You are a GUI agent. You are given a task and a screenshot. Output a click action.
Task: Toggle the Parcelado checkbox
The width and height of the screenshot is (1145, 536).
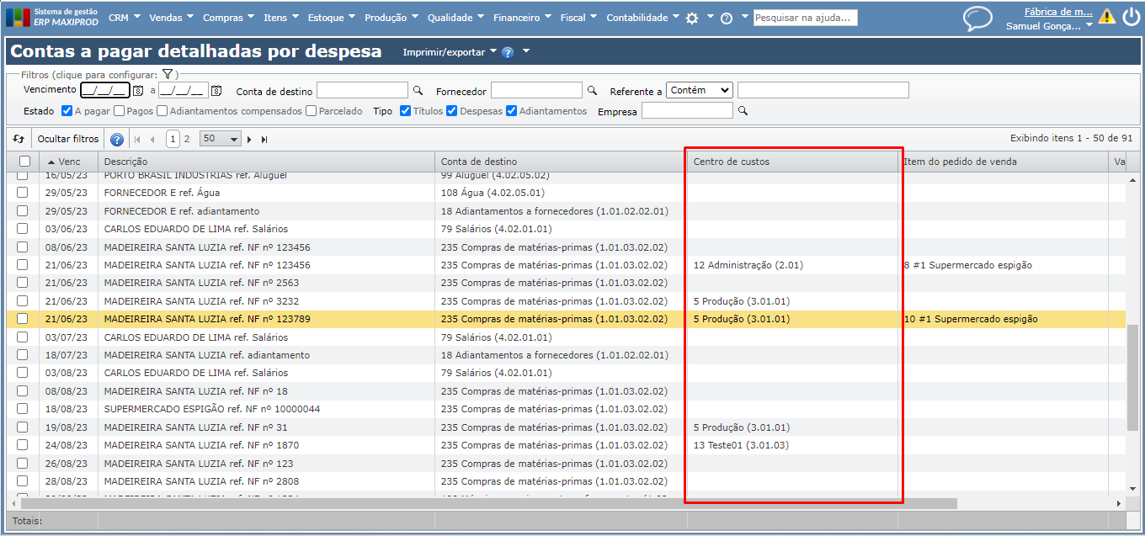(x=312, y=111)
